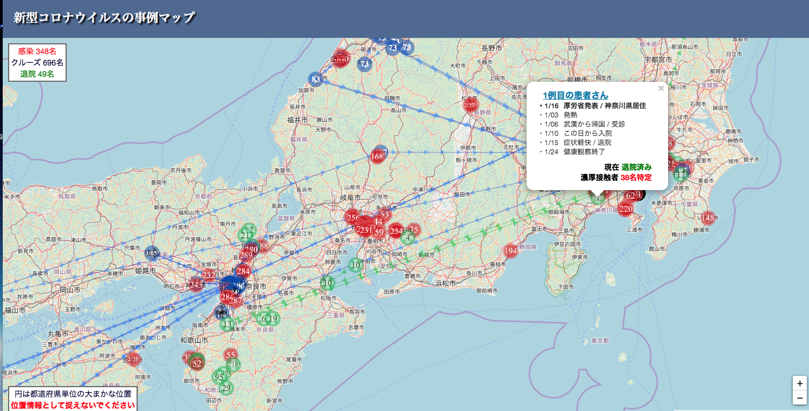The image size is (809, 411).
Task: Click green marker 10 near 津市
Action: click(327, 282)
